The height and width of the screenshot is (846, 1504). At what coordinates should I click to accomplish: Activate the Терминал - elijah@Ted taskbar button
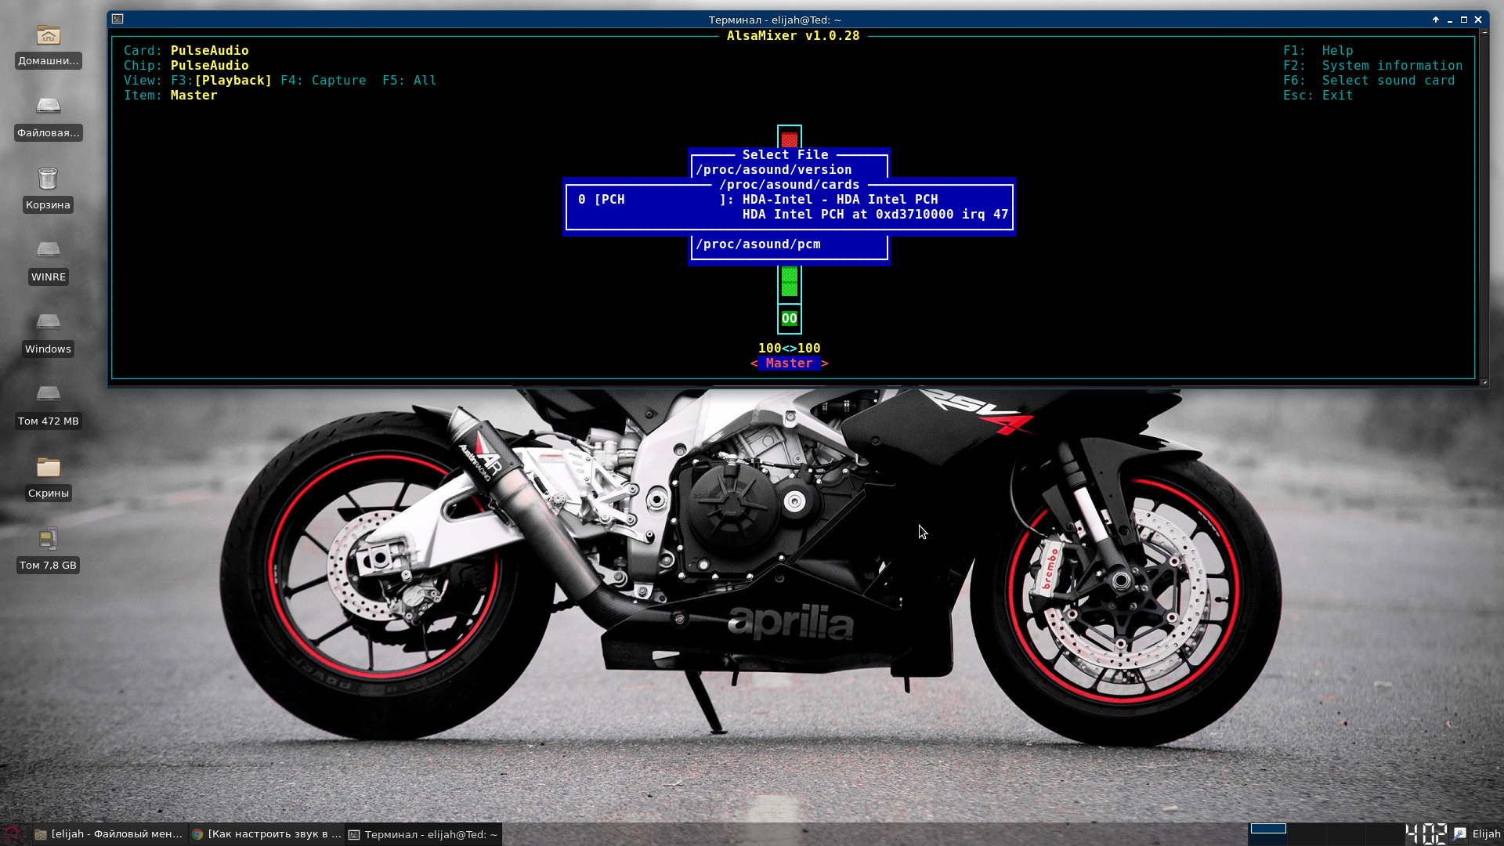(424, 834)
